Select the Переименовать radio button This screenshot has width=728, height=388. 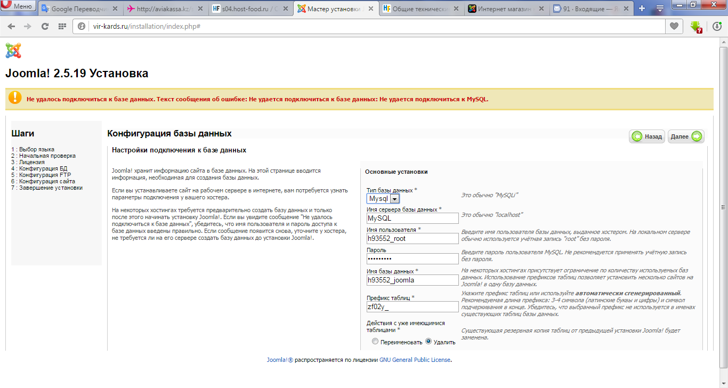point(376,342)
